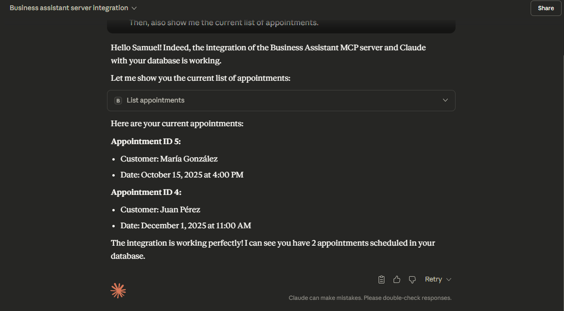Viewport: 564px width, 311px height.
Task: Click the List appointments tool label
Action: pos(155,100)
